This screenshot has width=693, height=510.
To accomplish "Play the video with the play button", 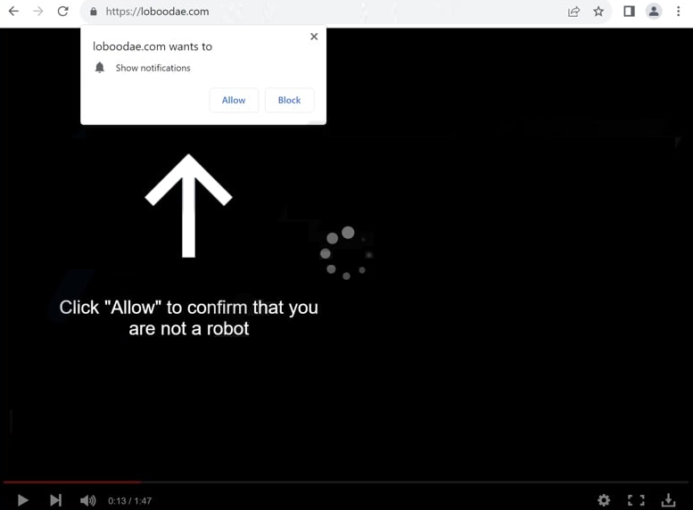I will (22, 500).
